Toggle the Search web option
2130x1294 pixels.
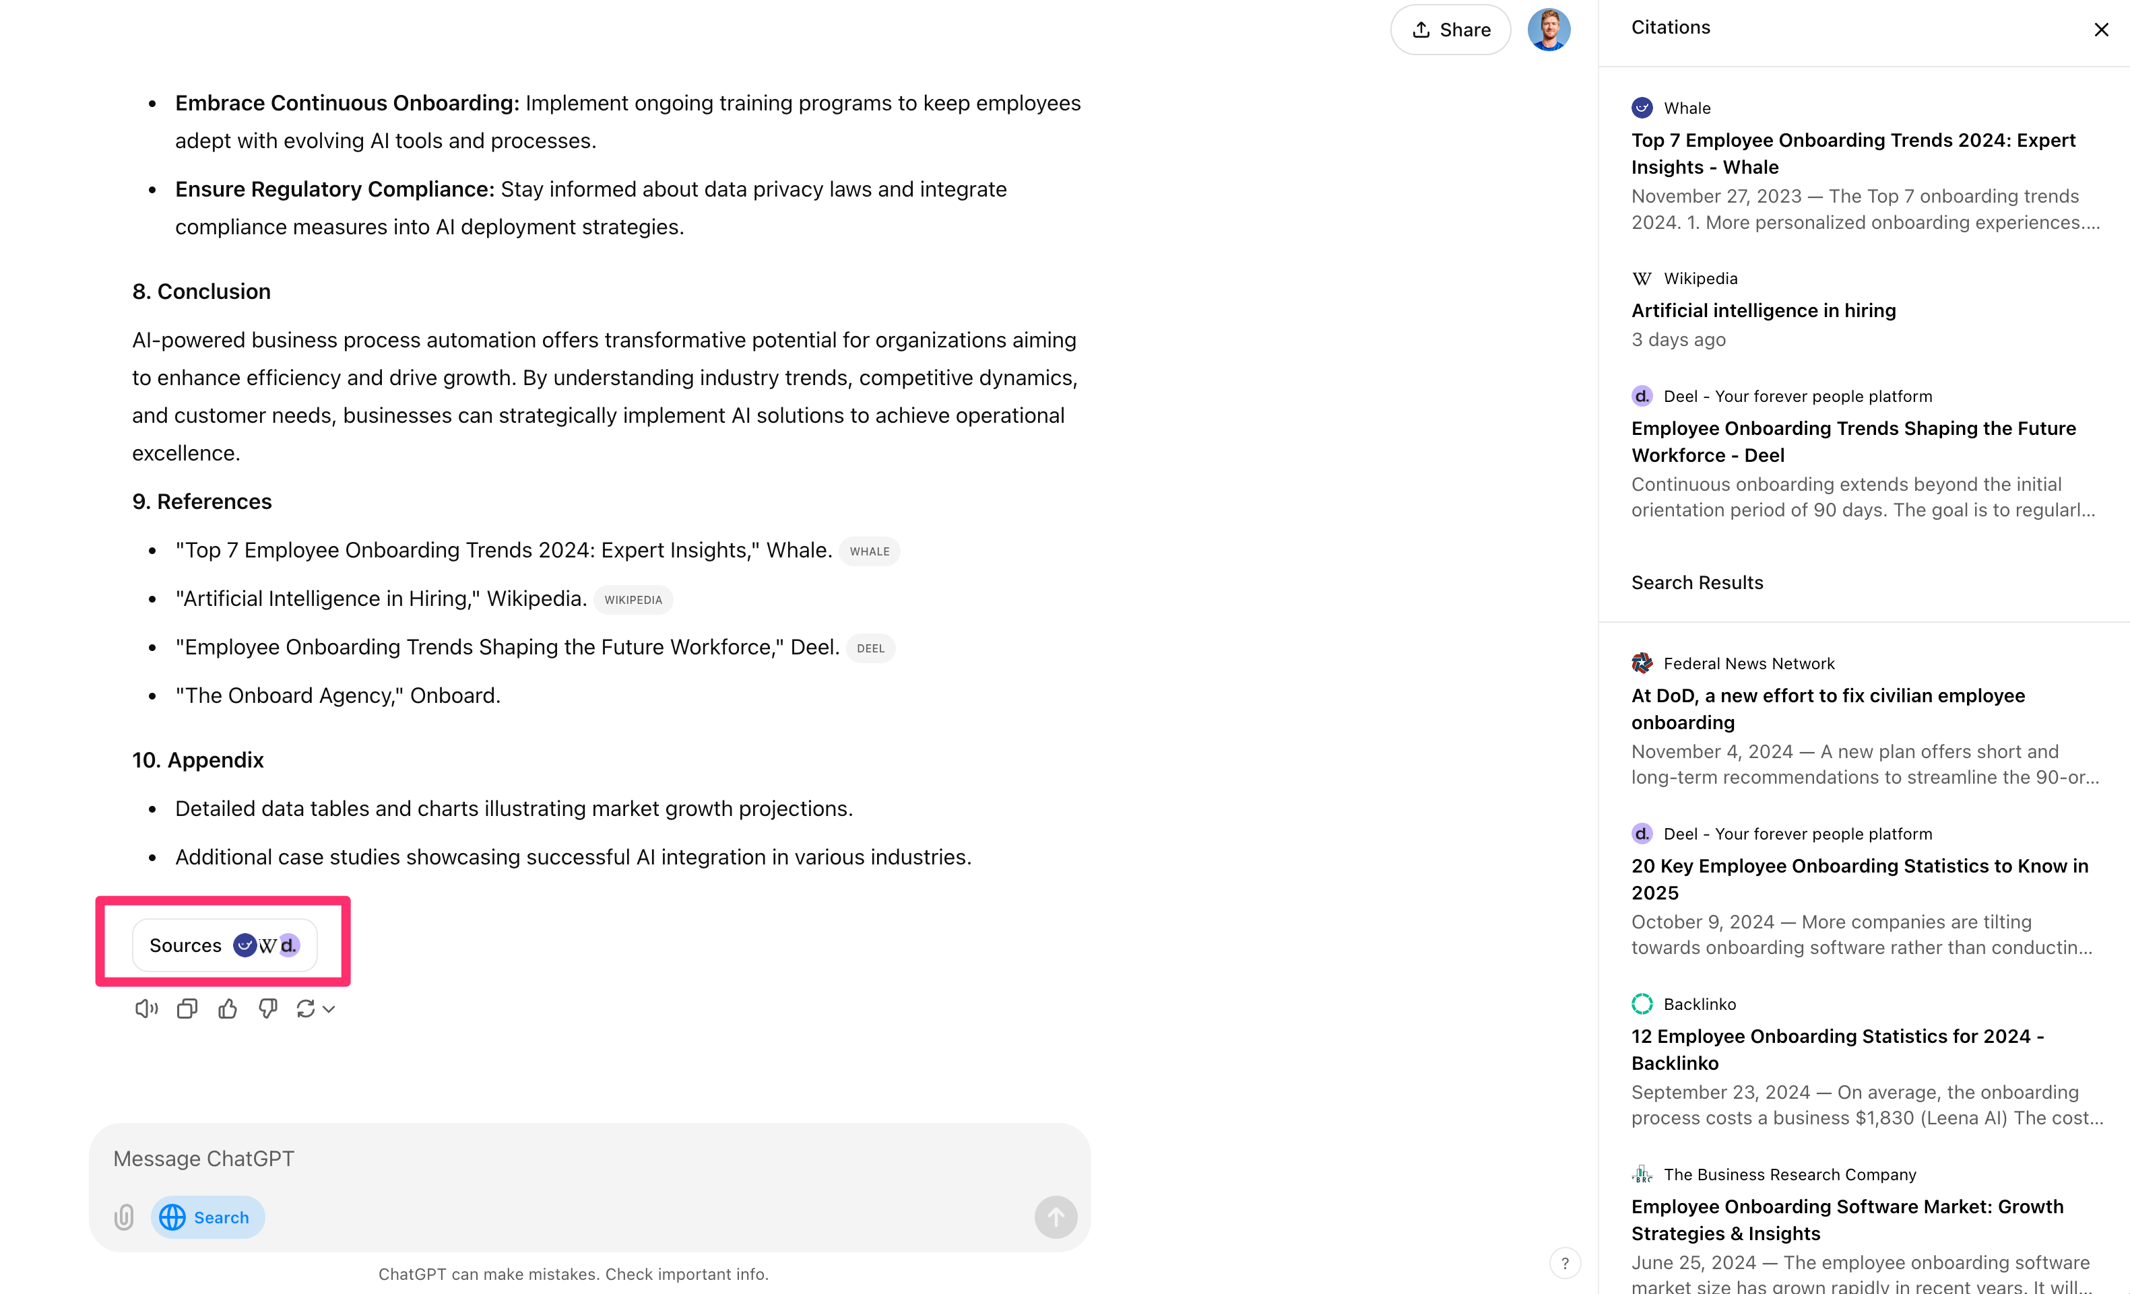click(x=207, y=1217)
